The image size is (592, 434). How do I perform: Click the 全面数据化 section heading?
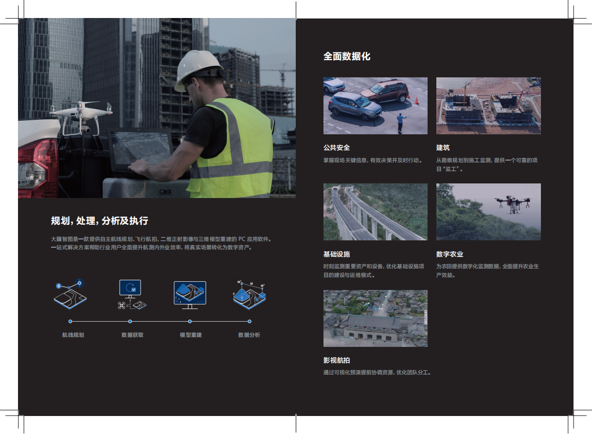347,56
